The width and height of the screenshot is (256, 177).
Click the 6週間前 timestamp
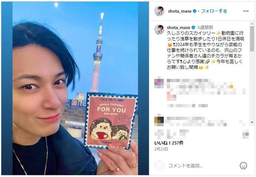[x=205, y=27]
